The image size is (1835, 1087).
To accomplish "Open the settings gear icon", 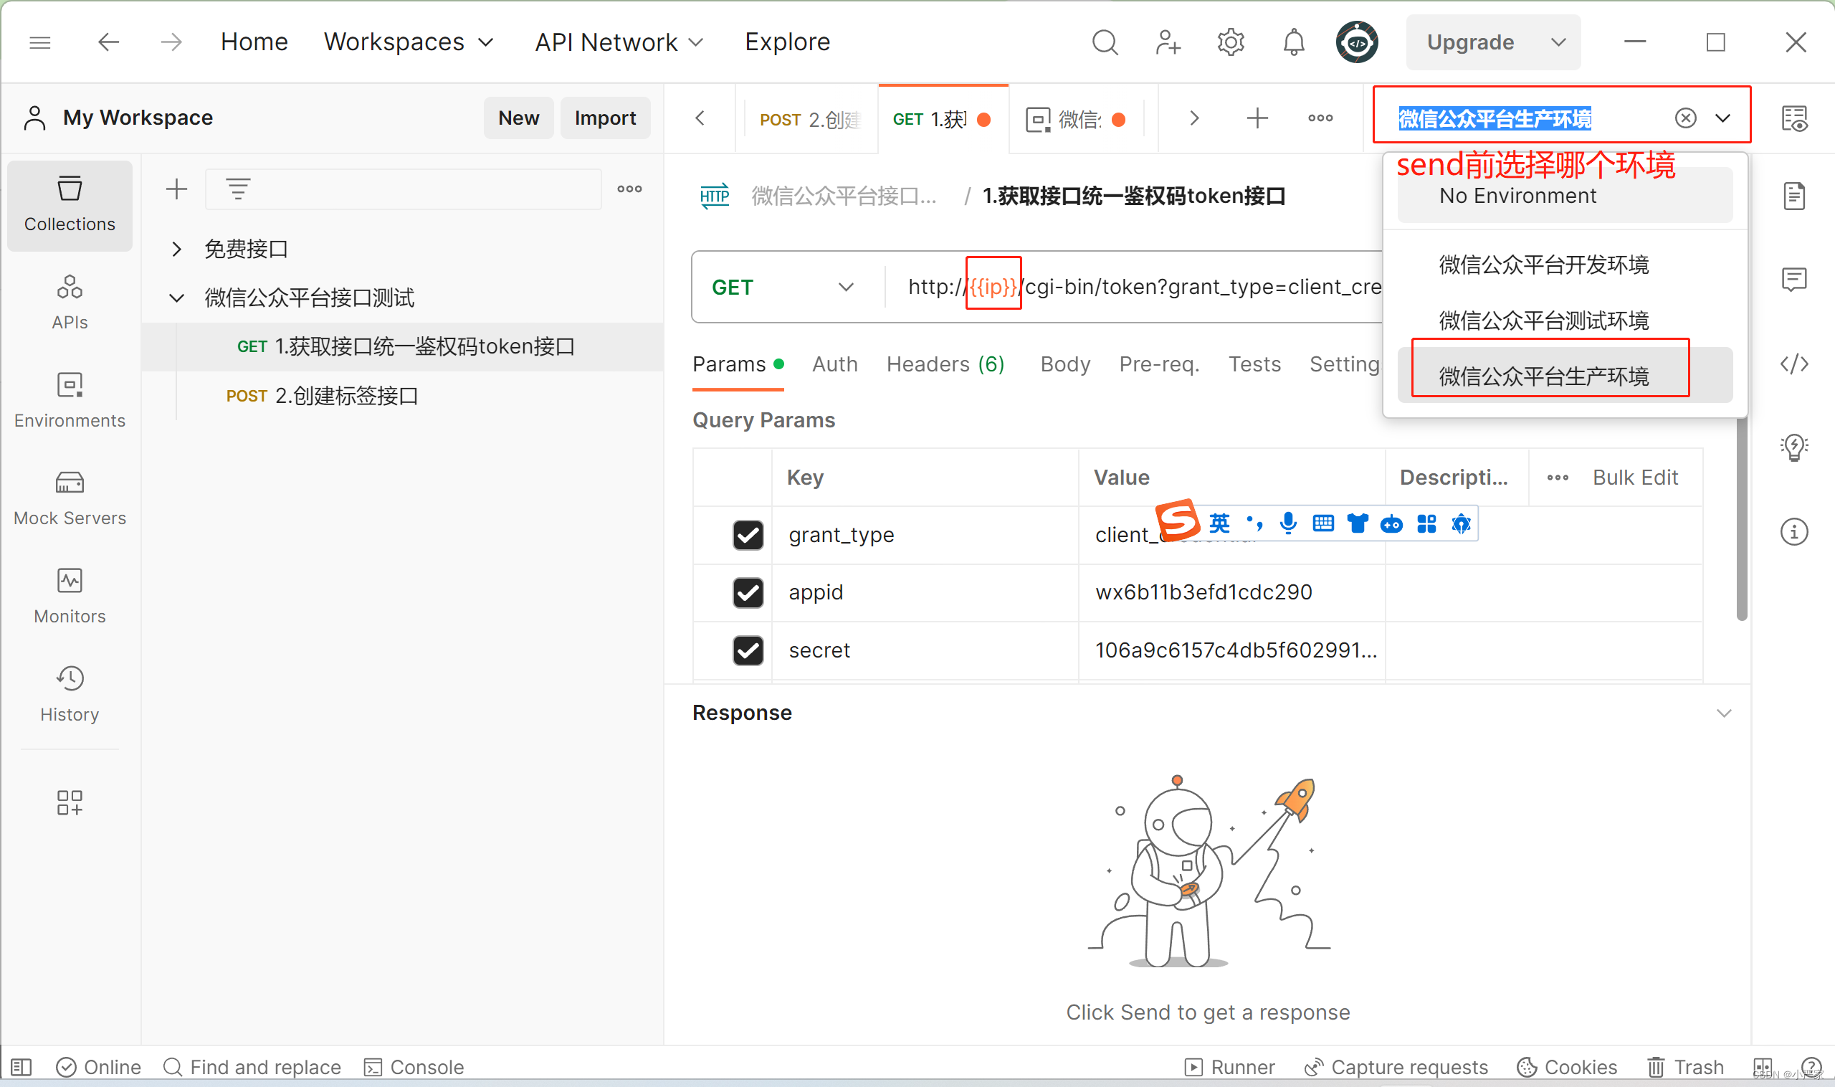I will [x=1231, y=42].
